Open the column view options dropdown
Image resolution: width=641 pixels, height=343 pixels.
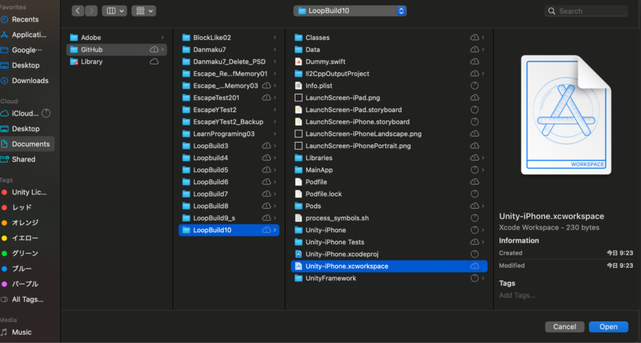tap(114, 11)
